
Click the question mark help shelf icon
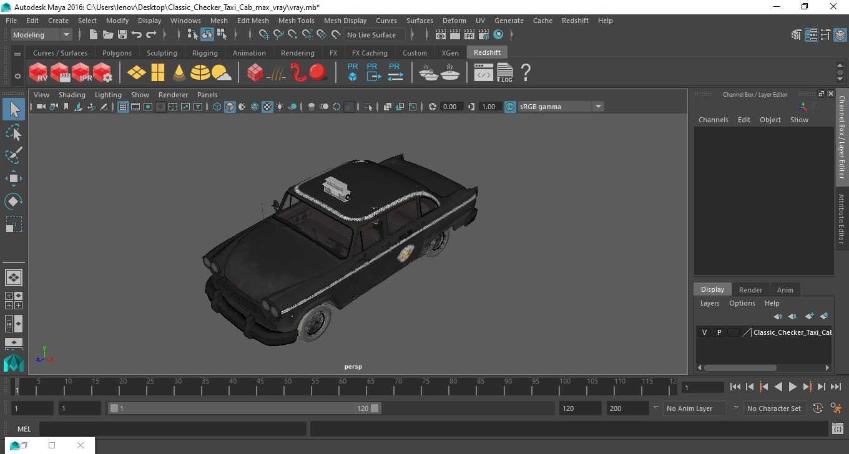(526, 73)
